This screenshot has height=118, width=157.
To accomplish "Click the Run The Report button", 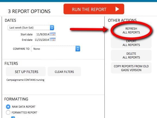I will click(x=94, y=9).
